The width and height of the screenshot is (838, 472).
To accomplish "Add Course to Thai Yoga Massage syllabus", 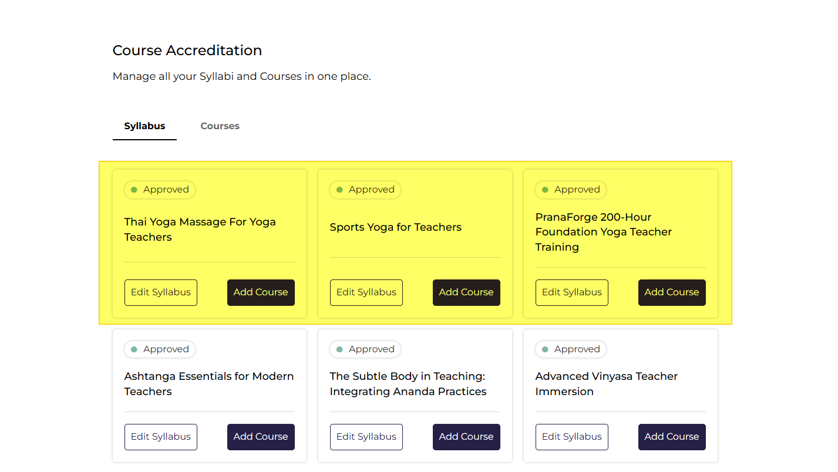I will (x=261, y=292).
